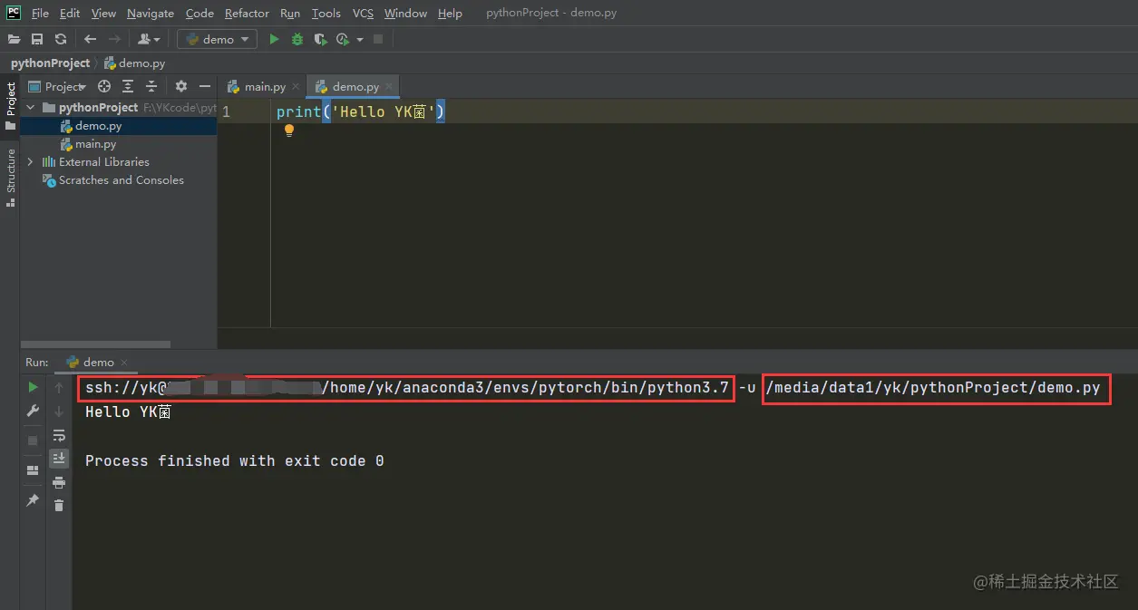Close the demo tab in Run panel
The height and width of the screenshot is (610, 1138).
[125, 363]
